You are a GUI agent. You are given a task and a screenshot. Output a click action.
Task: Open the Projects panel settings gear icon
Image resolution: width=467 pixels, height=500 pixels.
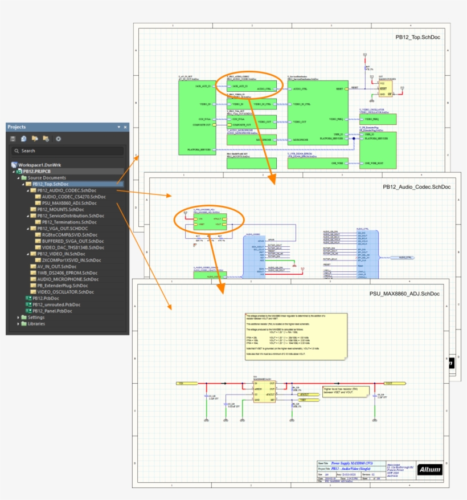pos(58,138)
